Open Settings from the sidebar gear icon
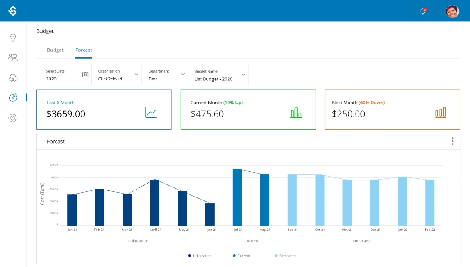The image size is (470, 267). coord(13,118)
